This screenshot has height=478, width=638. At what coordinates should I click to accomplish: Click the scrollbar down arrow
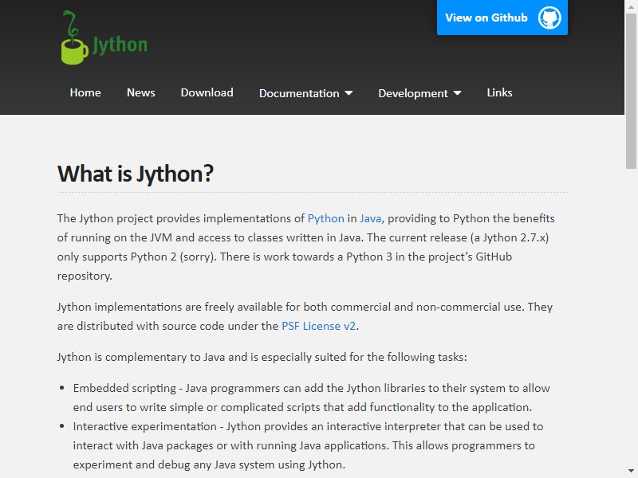tap(631, 472)
